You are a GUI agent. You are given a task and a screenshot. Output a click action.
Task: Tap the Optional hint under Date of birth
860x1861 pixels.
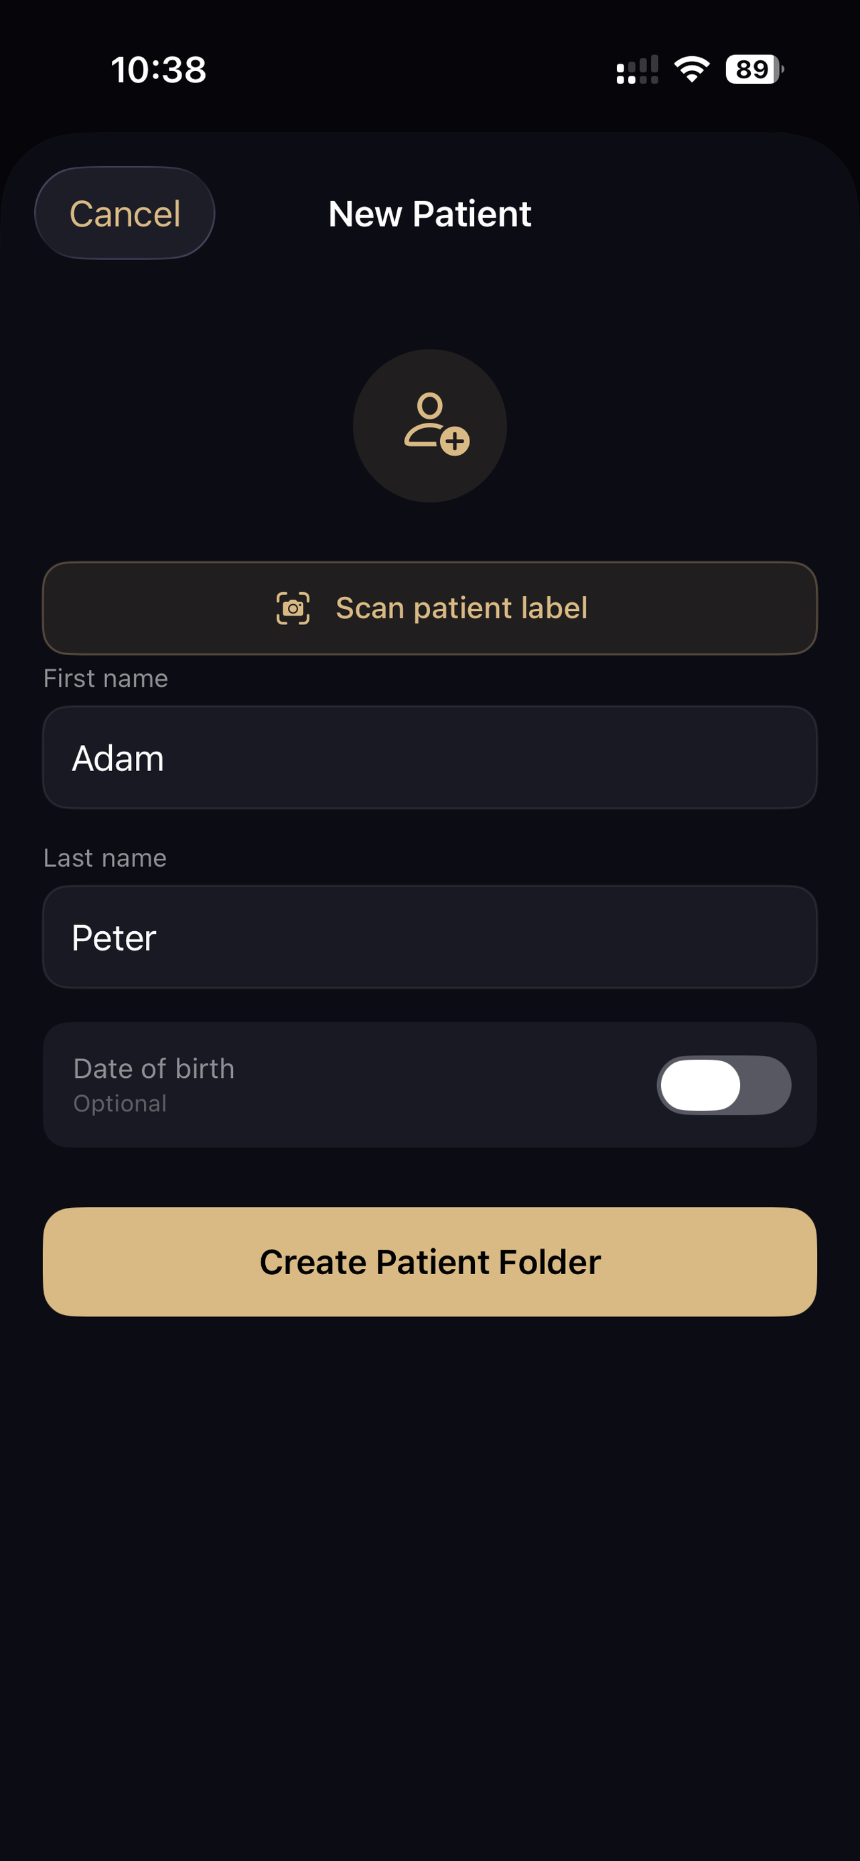(x=120, y=1103)
